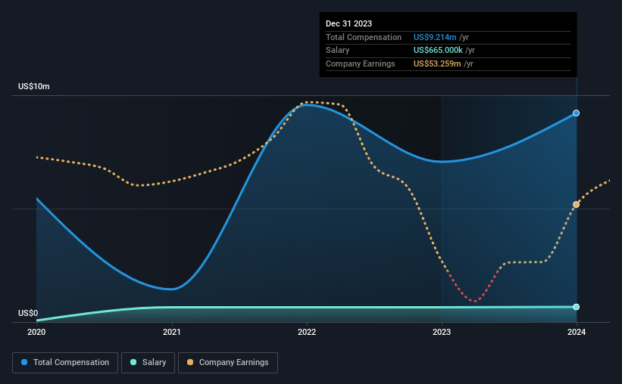Select the orange Company Earnings data point at 2024
The image size is (622, 384).
pyautogui.click(x=576, y=204)
